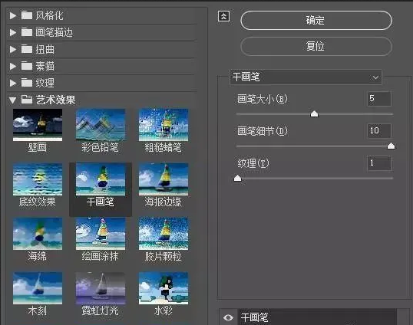
Task: Click the 画笔细节 value field
Action: pos(379,130)
